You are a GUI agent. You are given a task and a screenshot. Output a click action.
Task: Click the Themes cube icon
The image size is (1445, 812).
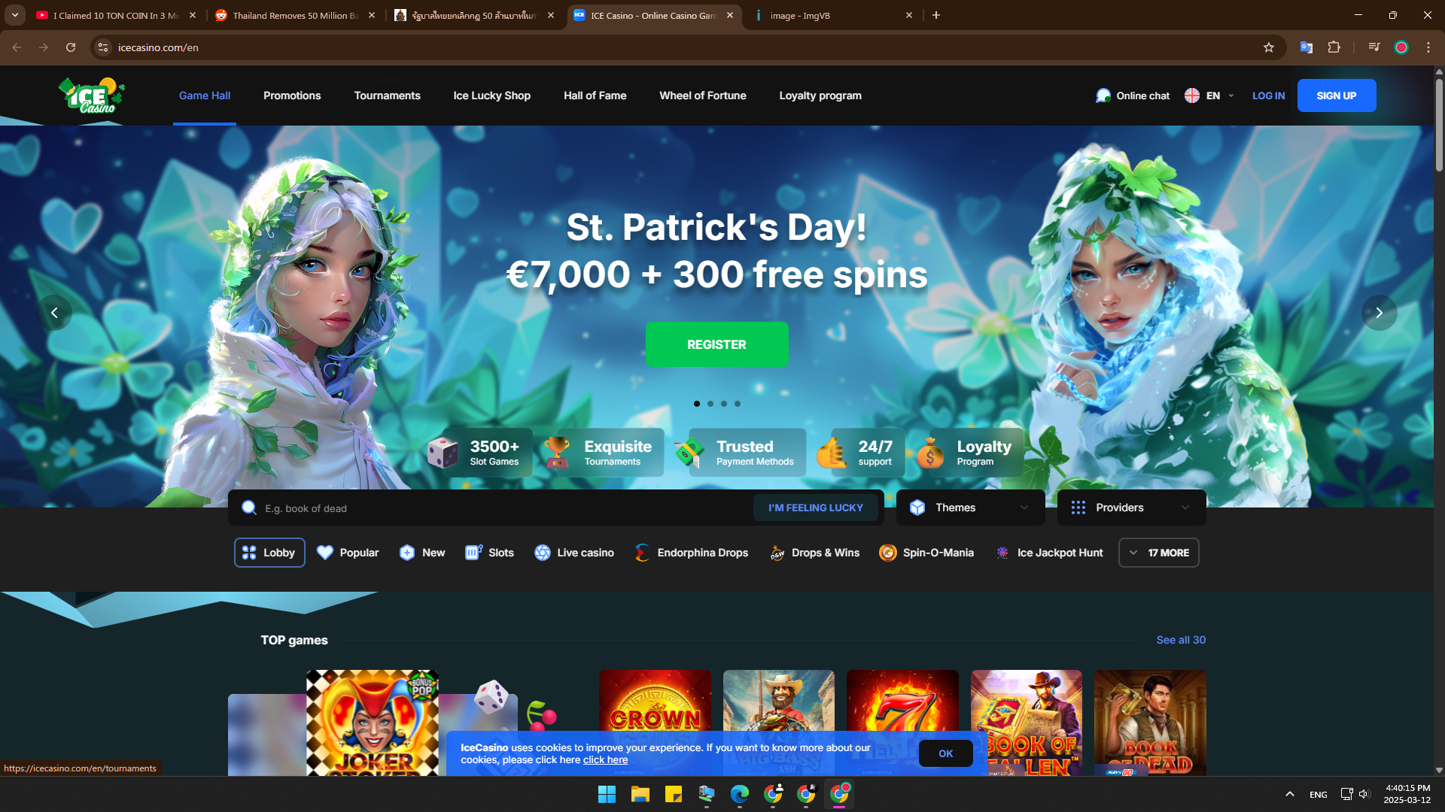pyautogui.click(x=917, y=507)
